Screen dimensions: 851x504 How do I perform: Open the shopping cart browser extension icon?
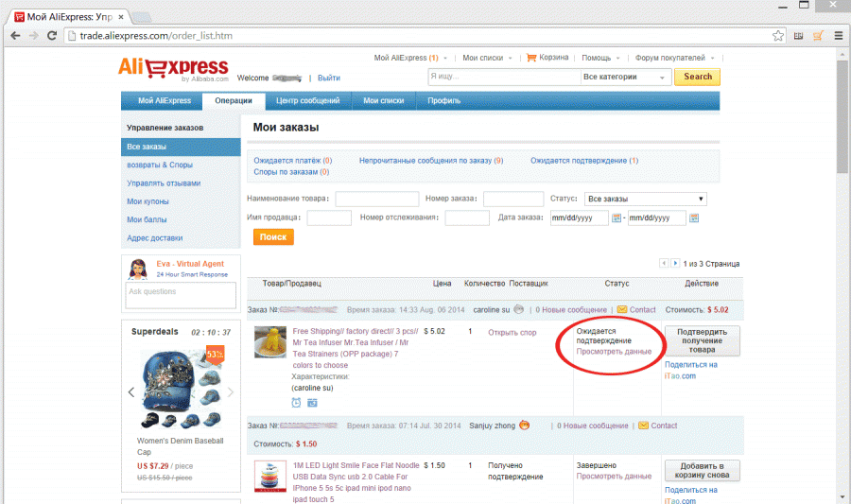[x=818, y=36]
